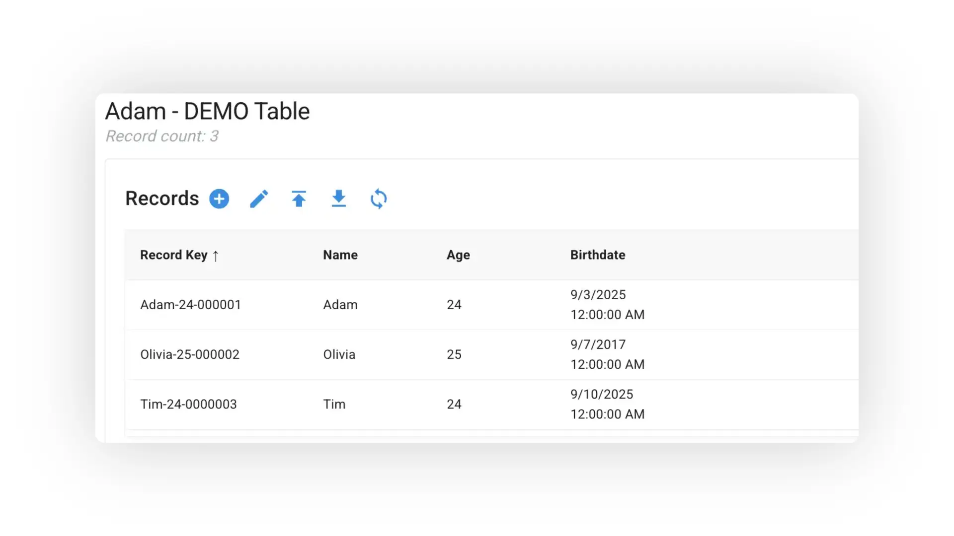
Task: Add a new record with the plus icon
Action: pos(219,199)
